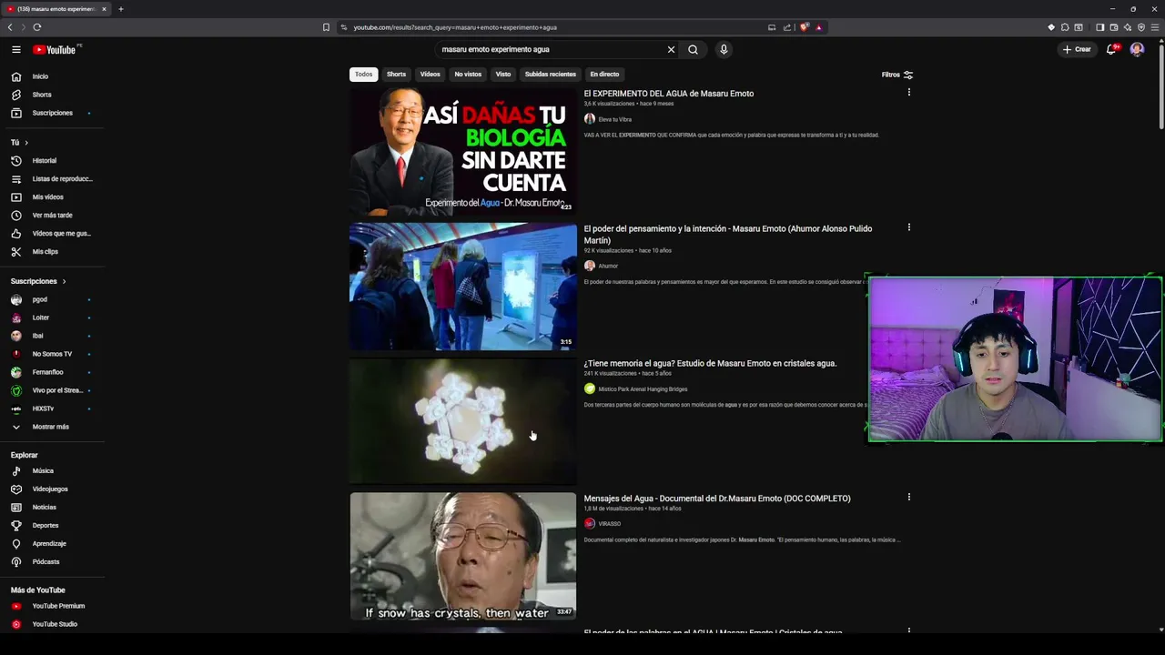Select the Videos filter chip
Image resolution: width=1165 pixels, height=655 pixels.
(x=430, y=75)
